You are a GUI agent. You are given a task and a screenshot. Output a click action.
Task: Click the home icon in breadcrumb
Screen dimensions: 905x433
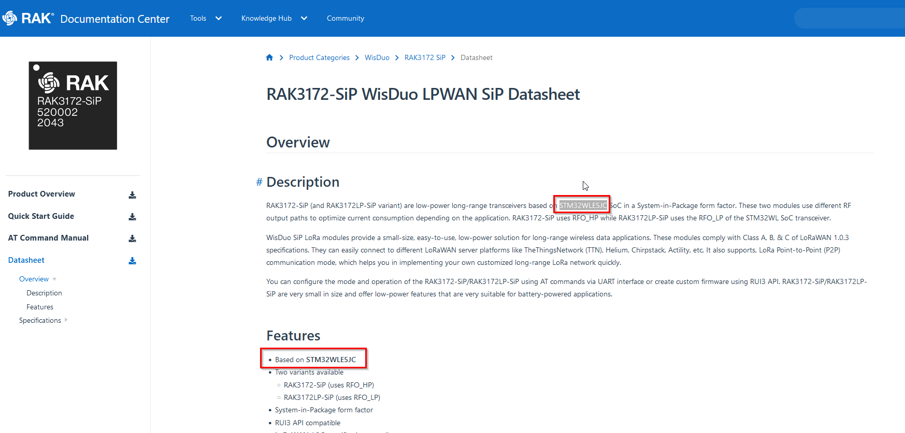269,57
